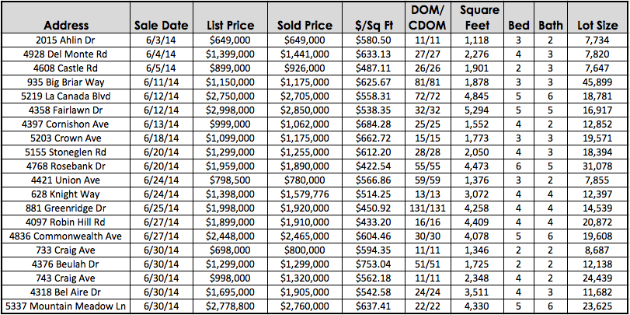The width and height of the screenshot is (630, 315).
Task: Select the DOM/CDOM column header
Action: [427, 18]
